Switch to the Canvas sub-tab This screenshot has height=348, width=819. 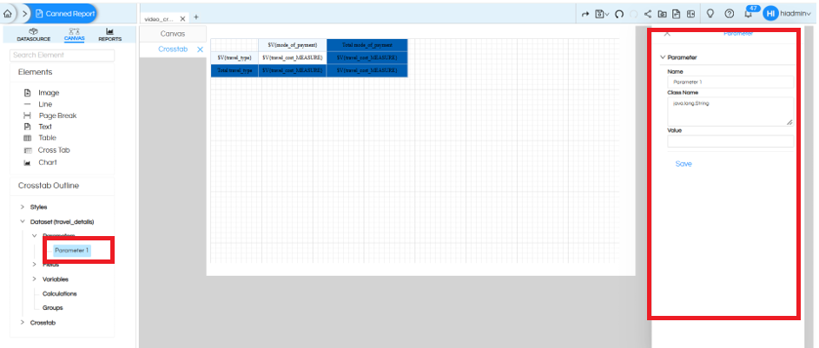(172, 34)
